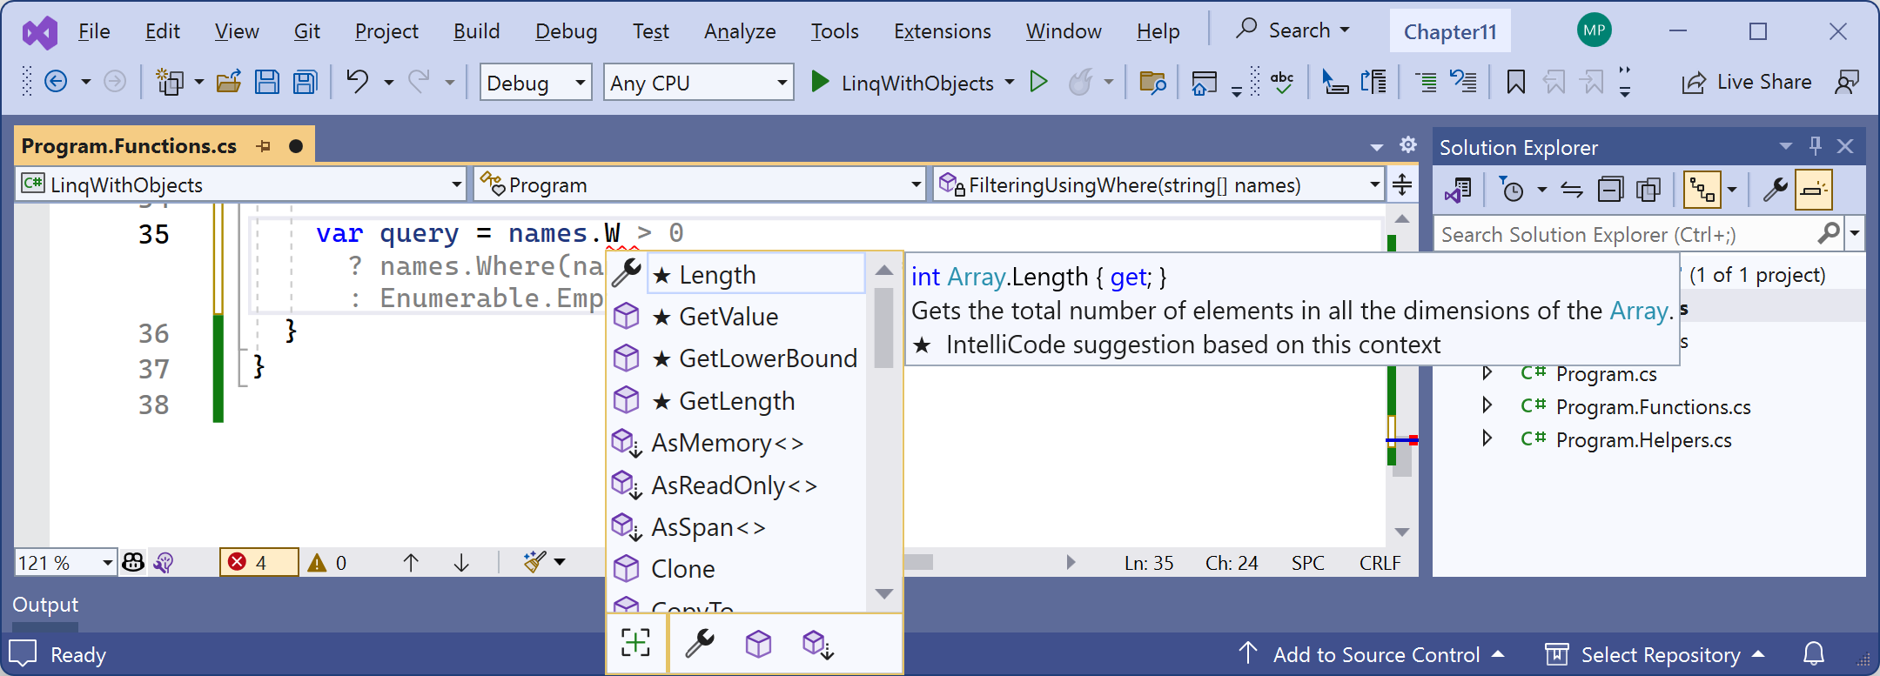Click Collapse All icon in Solution Explorer
The height and width of the screenshot is (676, 1880).
tap(1610, 189)
